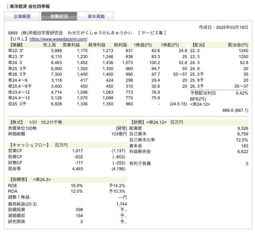Image resolution: width=255 pixels, height=232 pixels.
Task: Click the ROA forecast 予10.3%
Action: point(117,191)
